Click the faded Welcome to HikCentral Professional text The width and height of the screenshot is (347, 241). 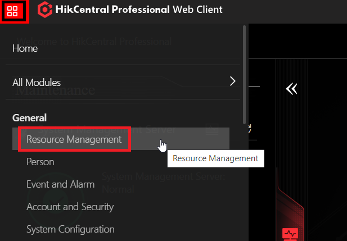click(x=94, y=41)
